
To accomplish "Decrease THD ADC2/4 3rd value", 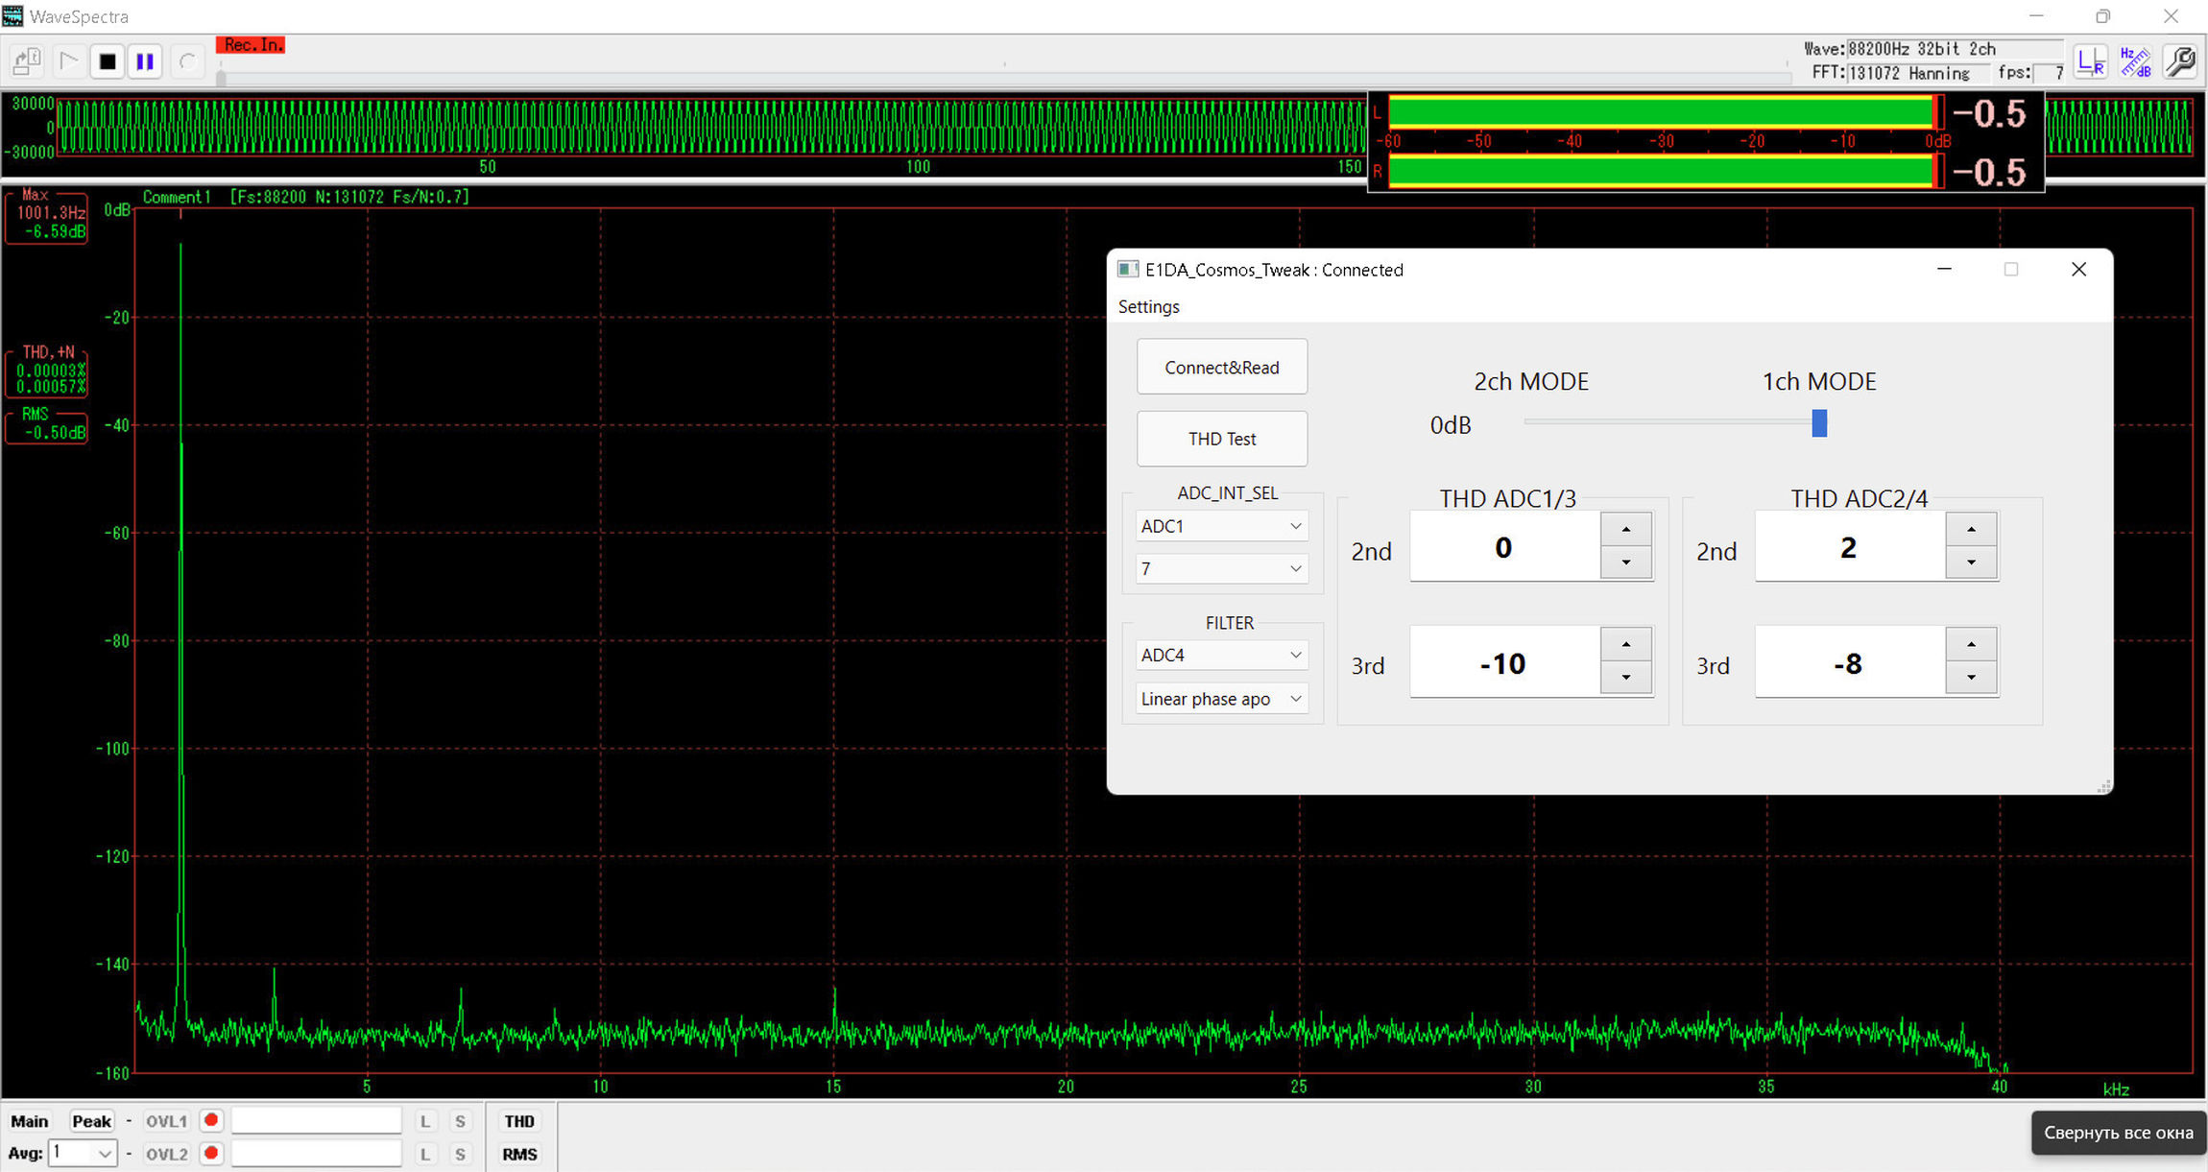I will click(1971, 678).
